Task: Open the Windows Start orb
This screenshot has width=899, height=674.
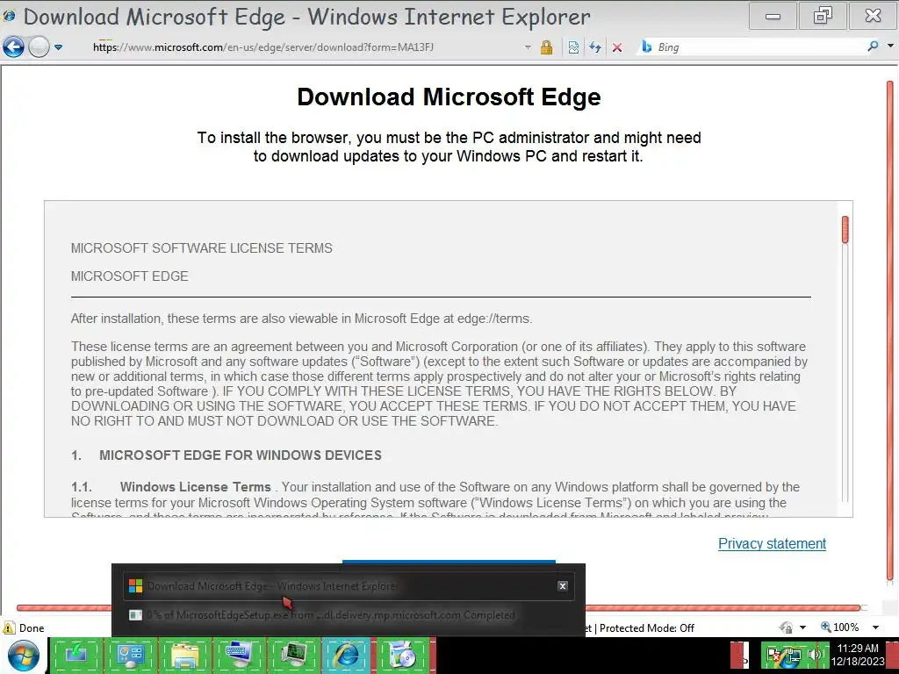Action: click(23, 656)
